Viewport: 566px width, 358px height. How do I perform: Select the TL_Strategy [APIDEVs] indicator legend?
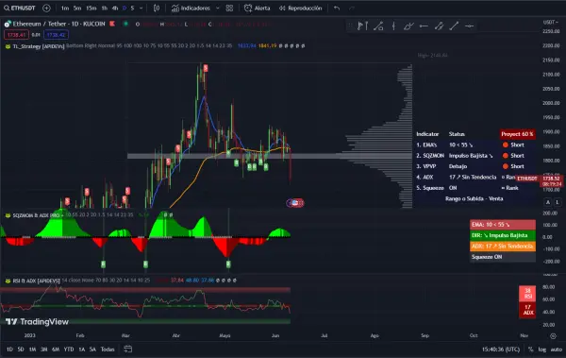(x=39, y=46)
